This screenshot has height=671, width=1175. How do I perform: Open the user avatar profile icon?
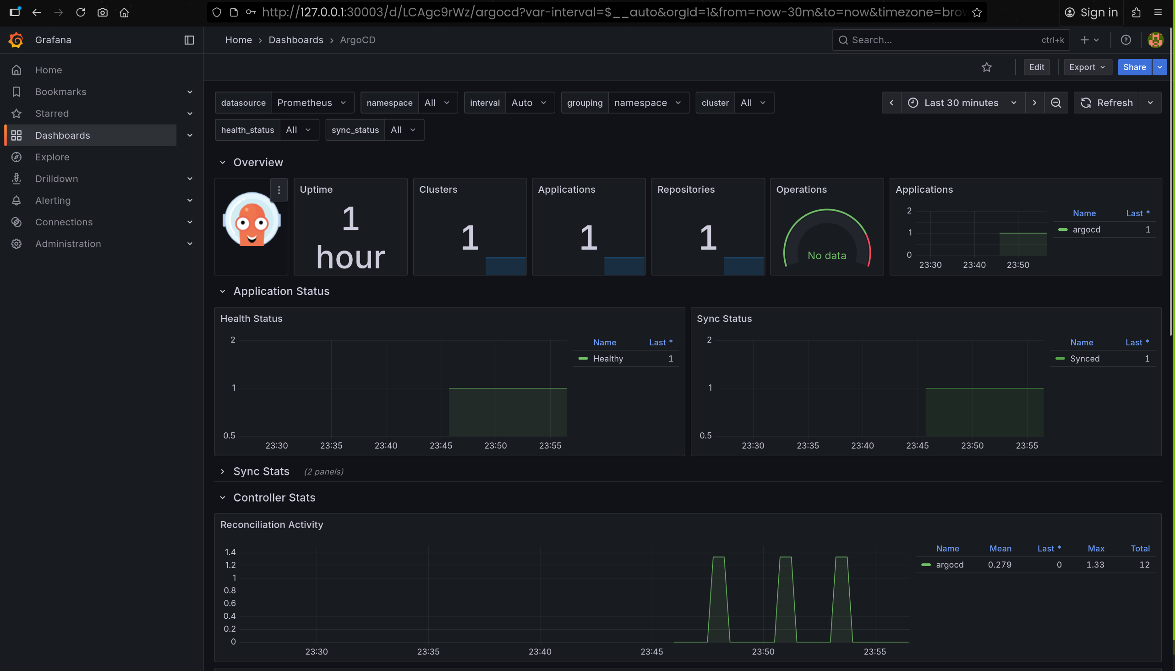click(x=1155, y=40)
